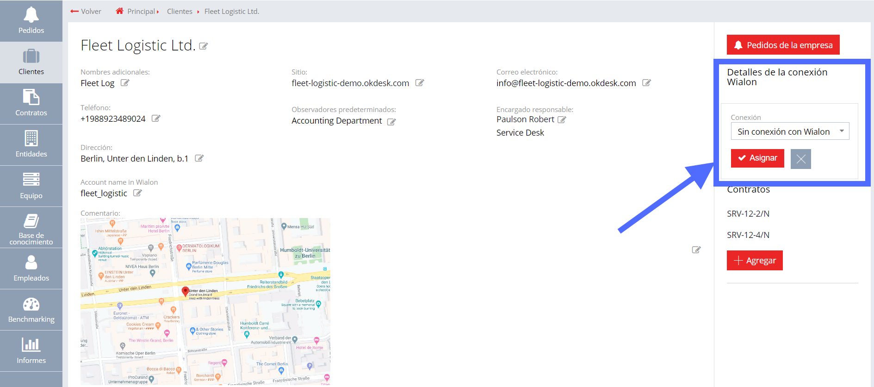874x387 pixels.
Task: Open Base de conocimiento section
Action: click(x=31, y=228)
